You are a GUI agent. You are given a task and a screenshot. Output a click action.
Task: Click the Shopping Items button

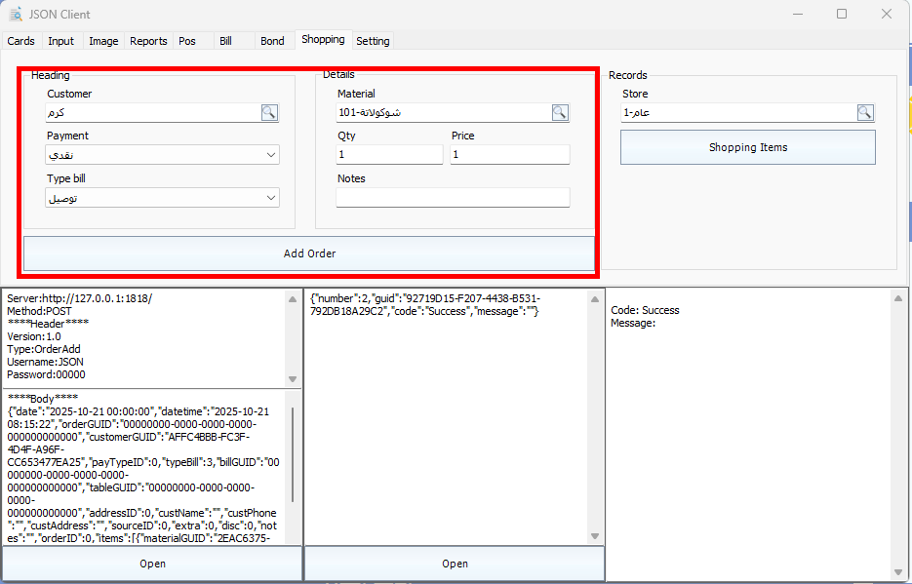coord(747,147)
